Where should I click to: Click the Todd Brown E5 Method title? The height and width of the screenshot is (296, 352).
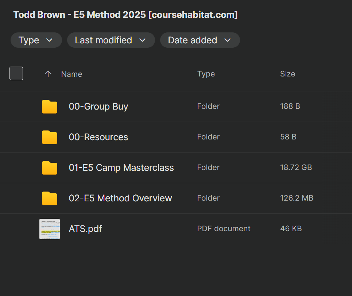click(x=125, y=15)
